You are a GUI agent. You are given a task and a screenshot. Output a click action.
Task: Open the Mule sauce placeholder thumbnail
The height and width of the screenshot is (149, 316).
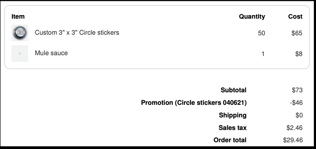point(20,54)
